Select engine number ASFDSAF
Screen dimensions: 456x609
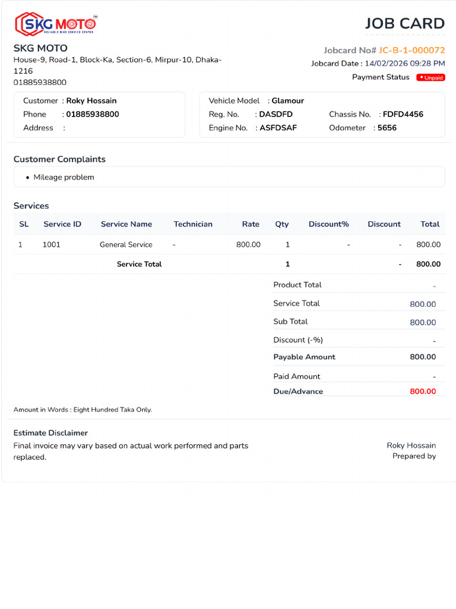coord(278,128)
